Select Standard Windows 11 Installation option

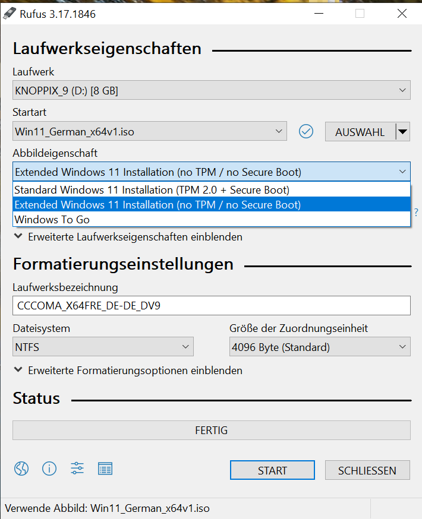coord(212,189)
